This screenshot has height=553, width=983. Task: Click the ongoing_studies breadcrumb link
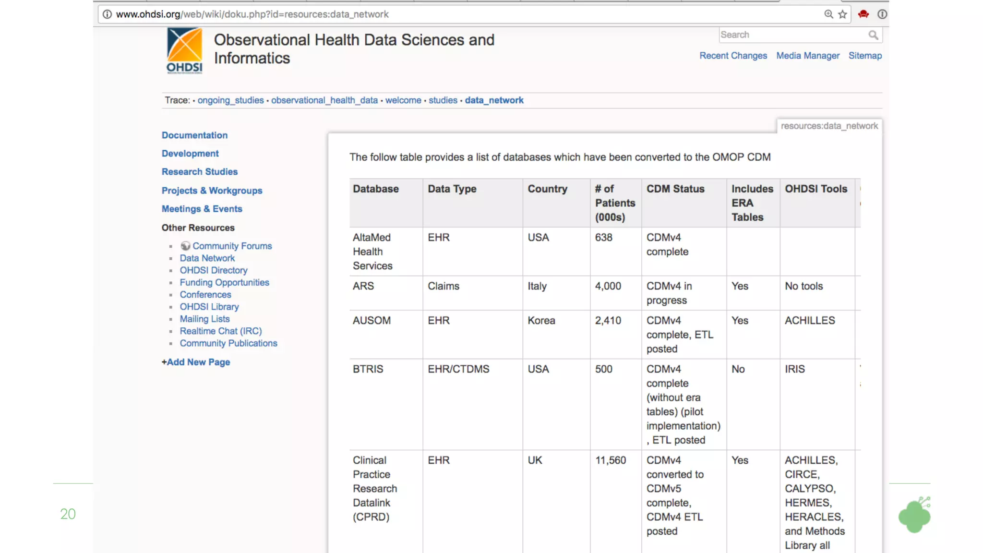[230, 100]
